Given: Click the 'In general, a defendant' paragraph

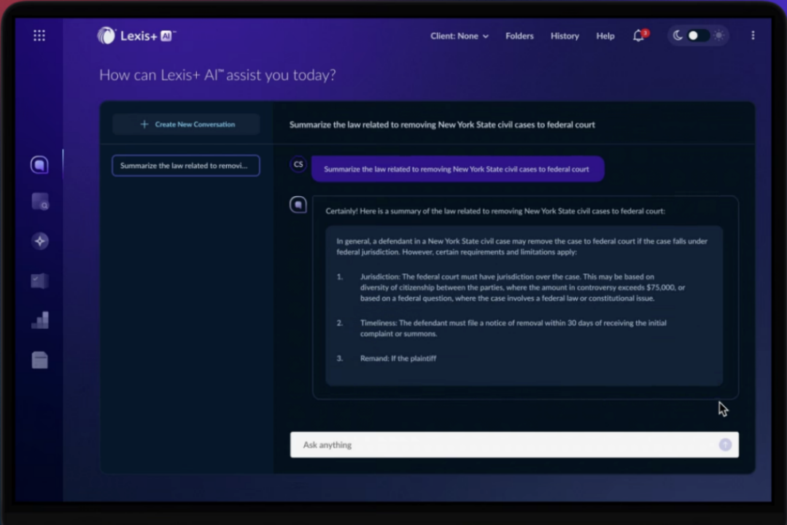Looking at the screenshot, I should click(522, 246).
